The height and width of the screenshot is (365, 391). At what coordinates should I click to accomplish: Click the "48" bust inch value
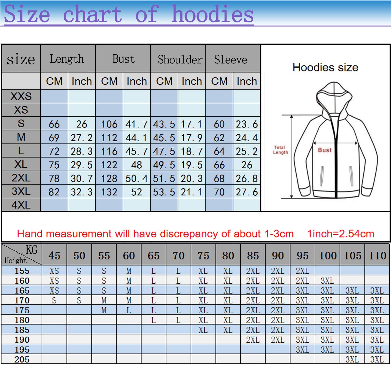pos(137,165)
